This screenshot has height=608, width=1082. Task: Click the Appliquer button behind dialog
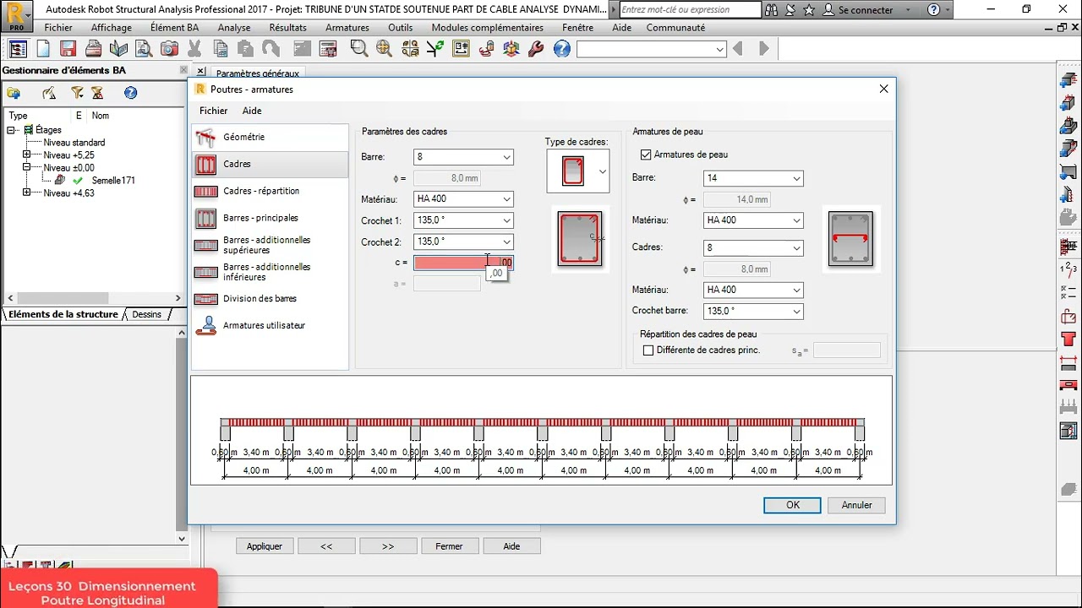point(265,546)
